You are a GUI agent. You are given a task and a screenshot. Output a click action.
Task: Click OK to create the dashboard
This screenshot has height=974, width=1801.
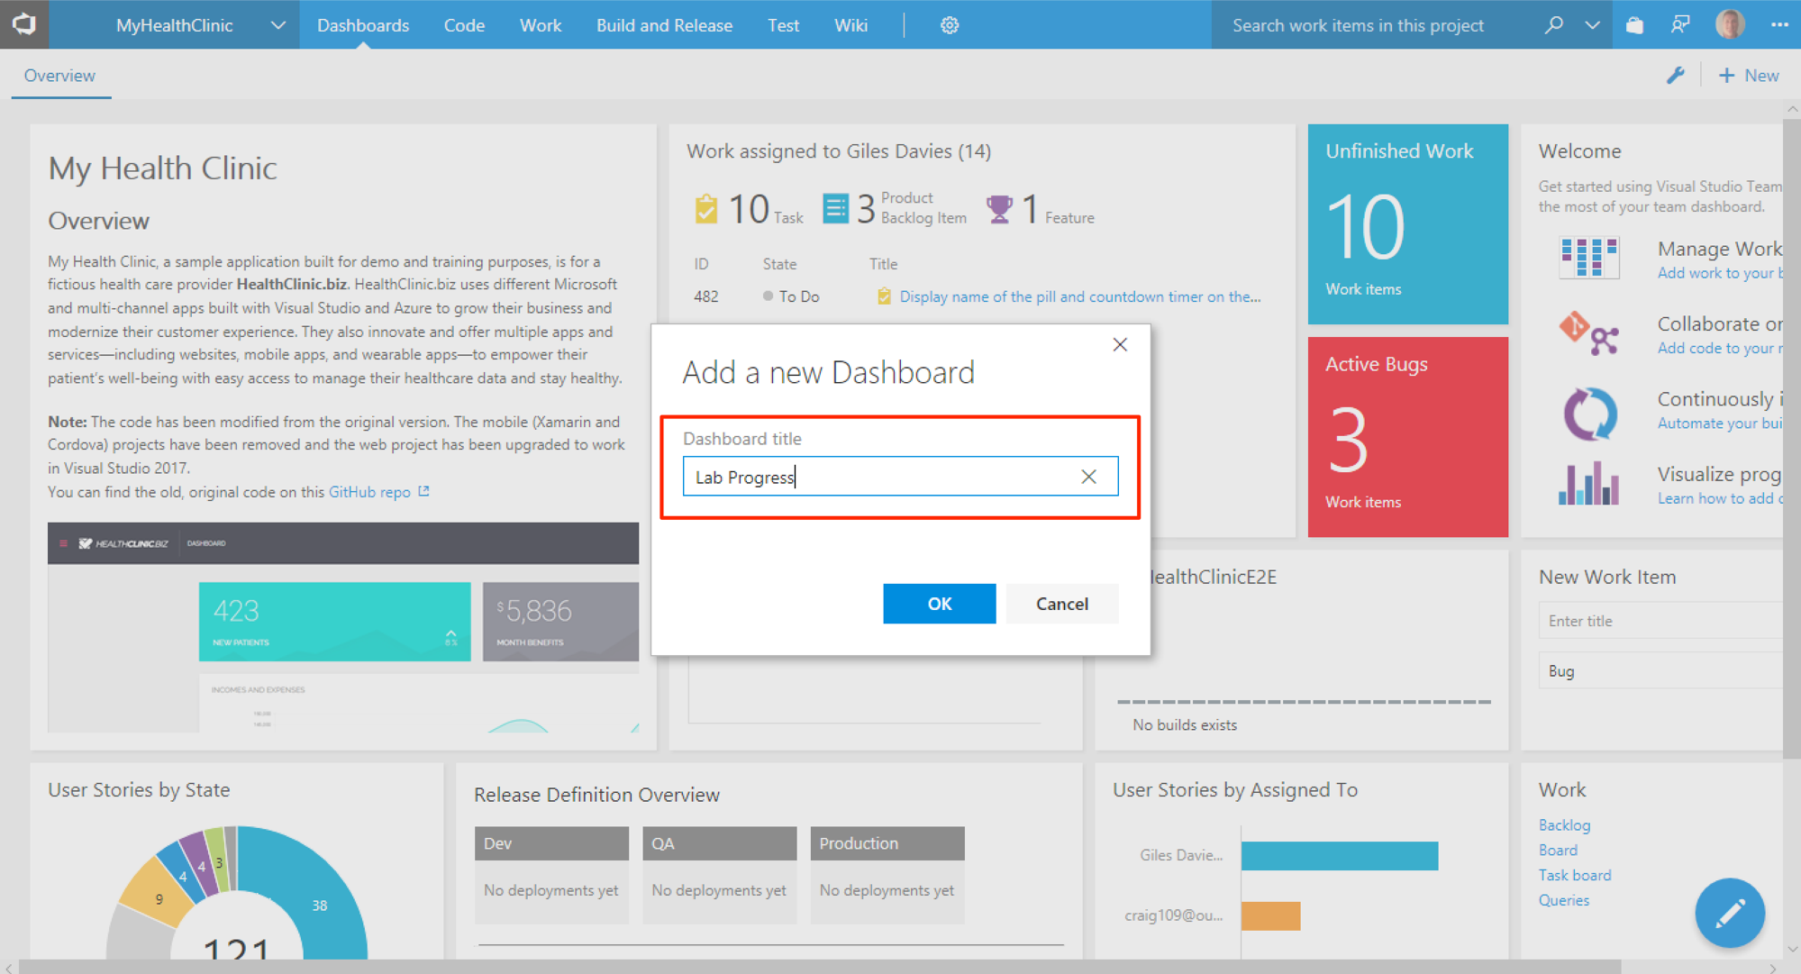[939, 604]
